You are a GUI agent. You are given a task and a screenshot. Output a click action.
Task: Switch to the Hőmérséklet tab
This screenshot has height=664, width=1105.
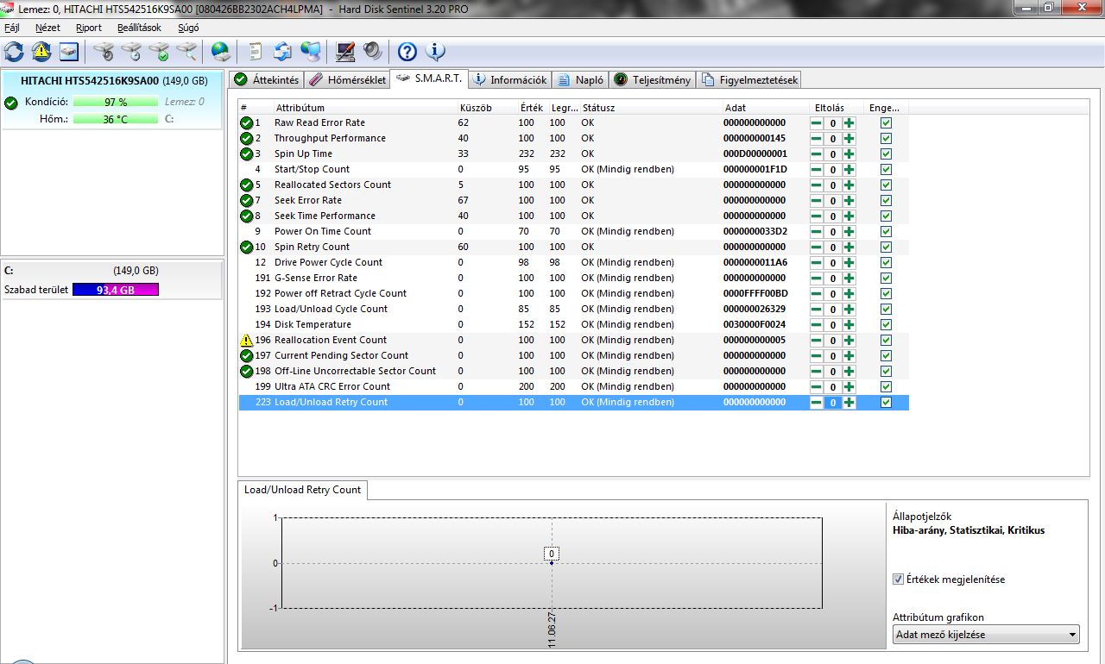tap(346, 79)
